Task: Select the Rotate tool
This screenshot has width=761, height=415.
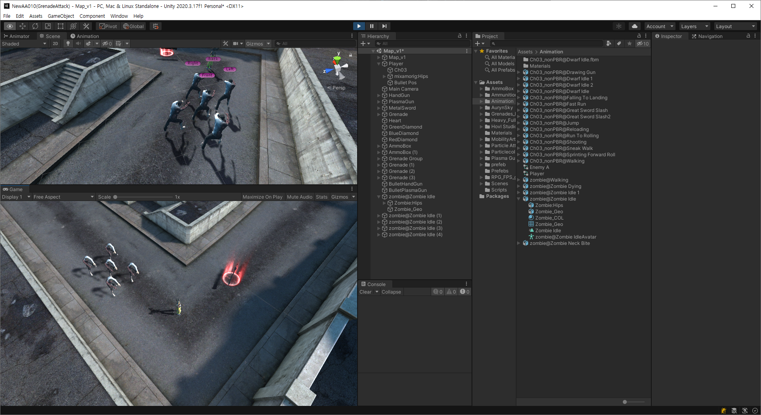Action: pos(35,26)
